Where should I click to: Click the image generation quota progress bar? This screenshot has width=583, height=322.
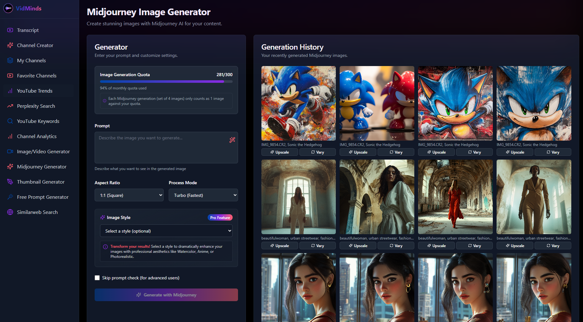(x=166, y=82)
